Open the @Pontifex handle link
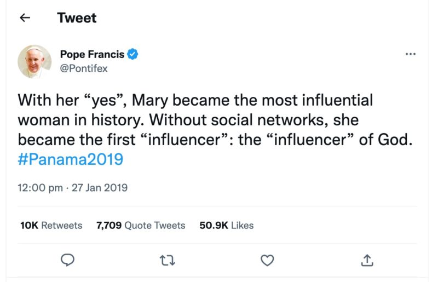The width and height of the screenshot is (438, 282). pyautogui.click(x=83, y=68)
